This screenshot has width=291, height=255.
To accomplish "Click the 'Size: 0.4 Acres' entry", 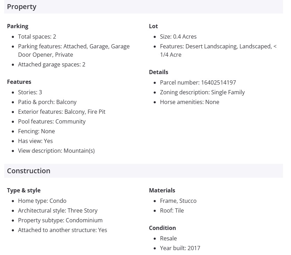I will click(178, 37).
